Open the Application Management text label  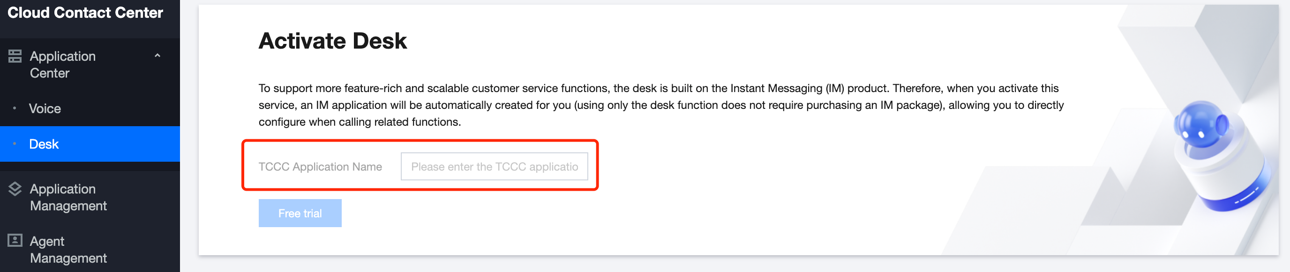point(68,197)
